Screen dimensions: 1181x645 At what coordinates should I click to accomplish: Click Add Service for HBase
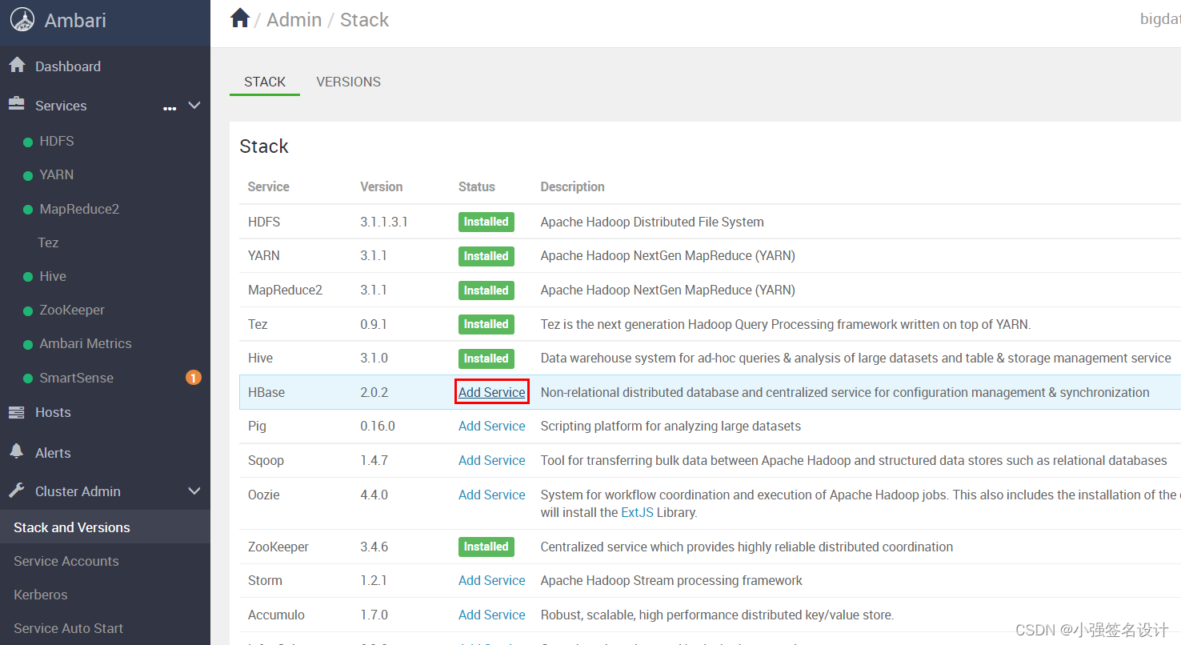click(492, 392)
